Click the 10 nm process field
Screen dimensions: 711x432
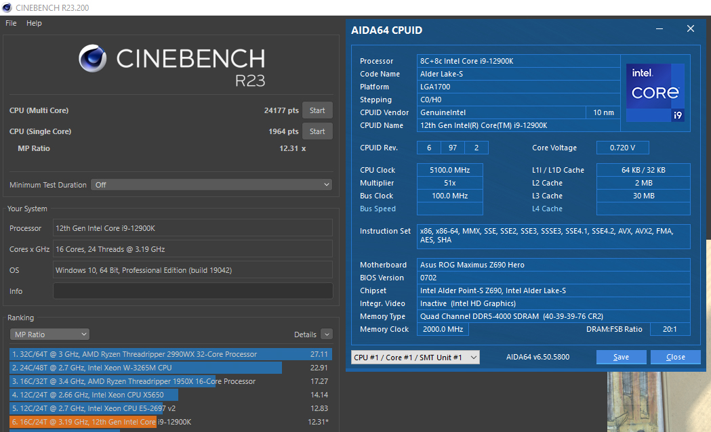click(603, 112)
